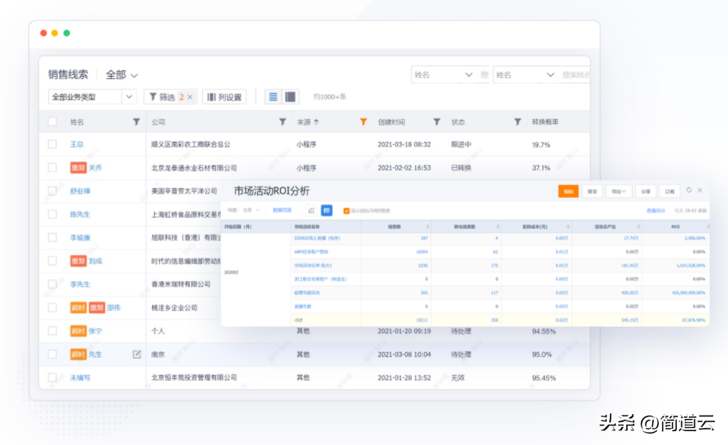Click the yellow macOS minimize dot
The height and width of the screenshot is (445, 728).
pyautogui.click(x=55, y=33)
